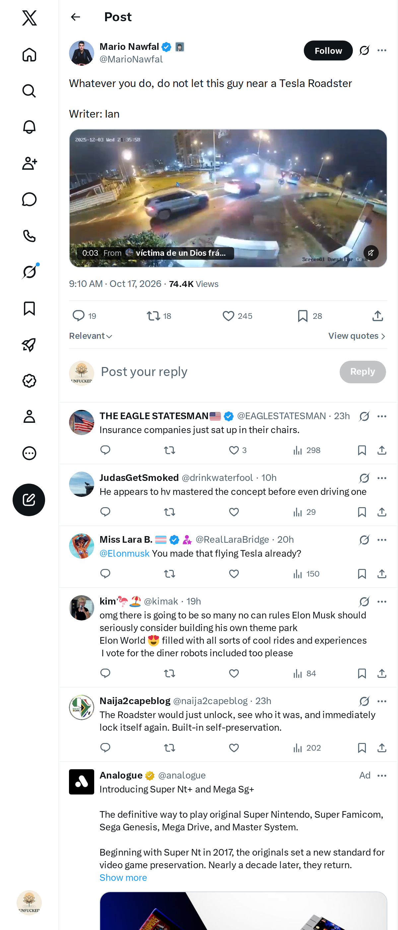This screenshot has height=930, width=398.
Task: Click the Post your reply field
Action: tap(216, 372)
